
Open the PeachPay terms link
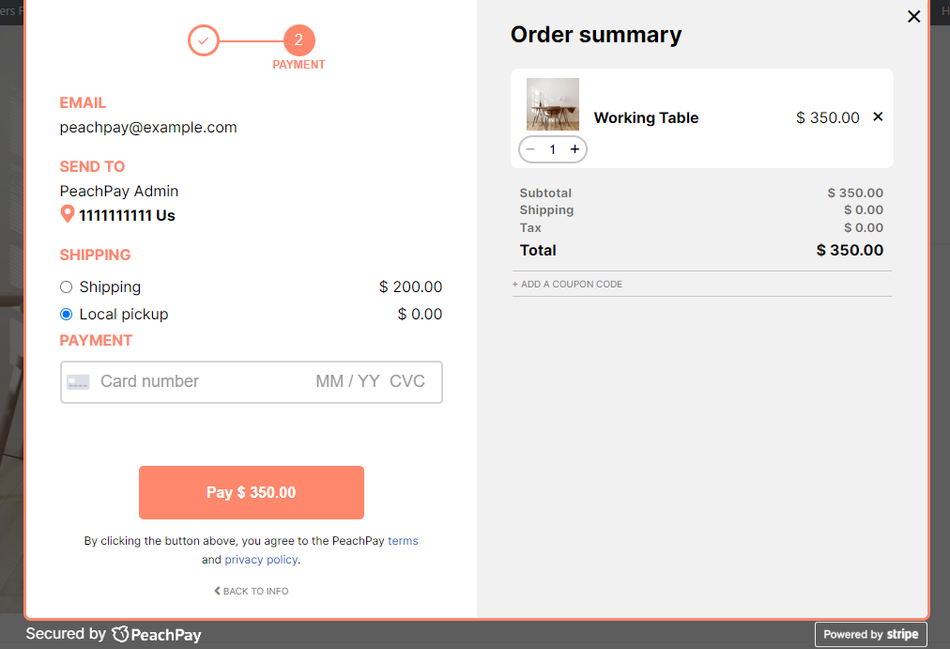(403, 541)
